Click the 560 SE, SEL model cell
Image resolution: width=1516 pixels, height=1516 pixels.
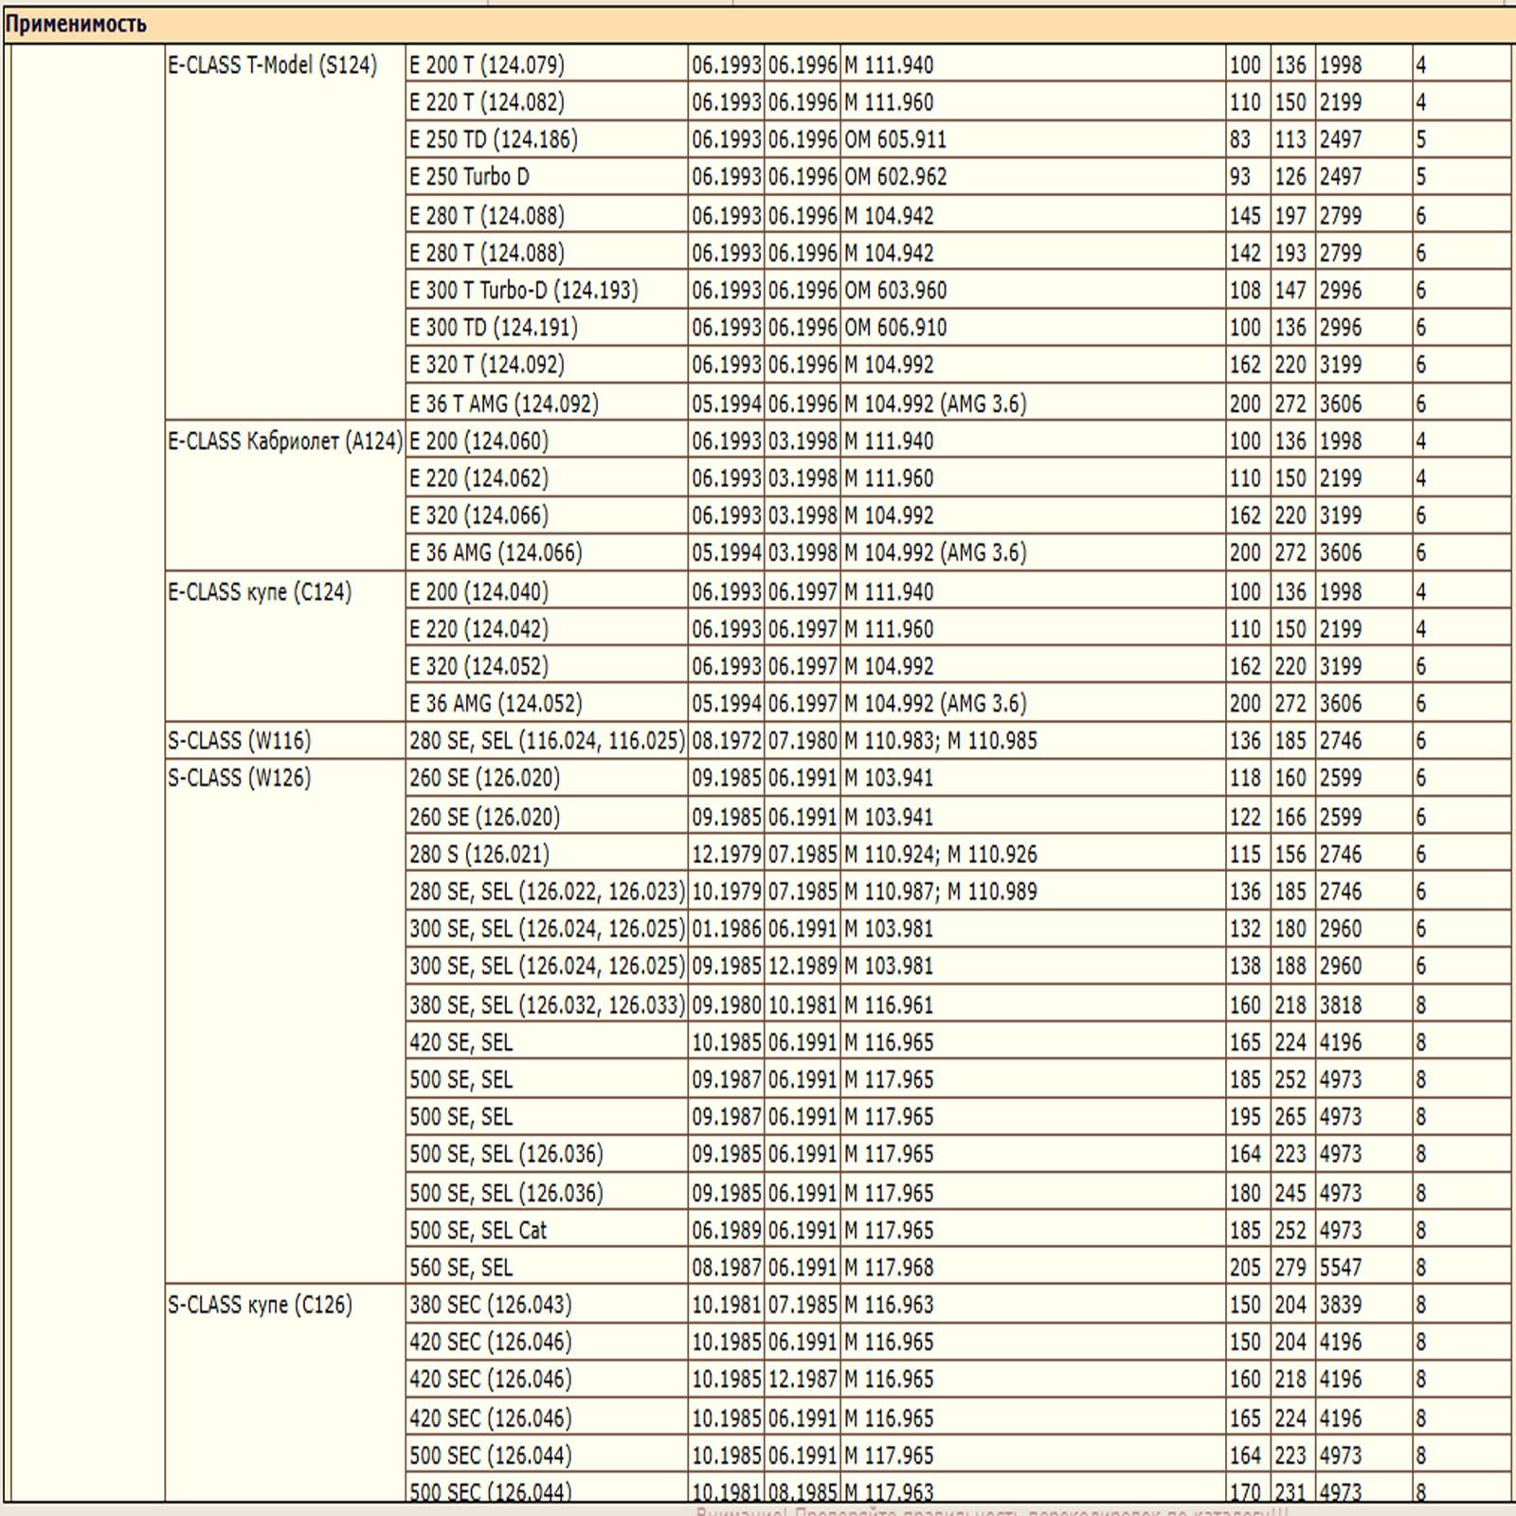pyautogui.click(x=547, y=1267)
